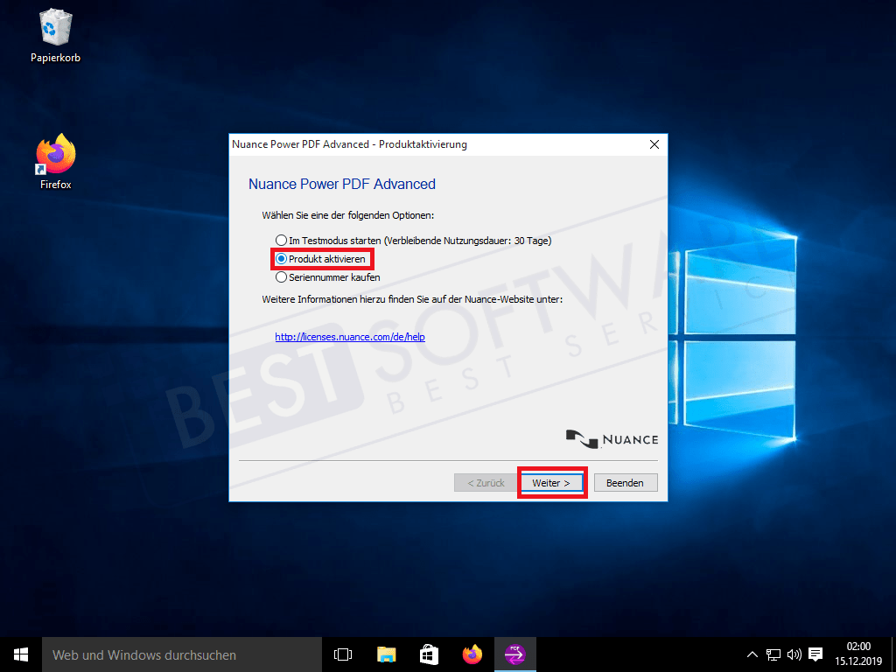Click the "Weiter >" button
The height and width of the screenshot is (672, 896).
coord(551,483)
